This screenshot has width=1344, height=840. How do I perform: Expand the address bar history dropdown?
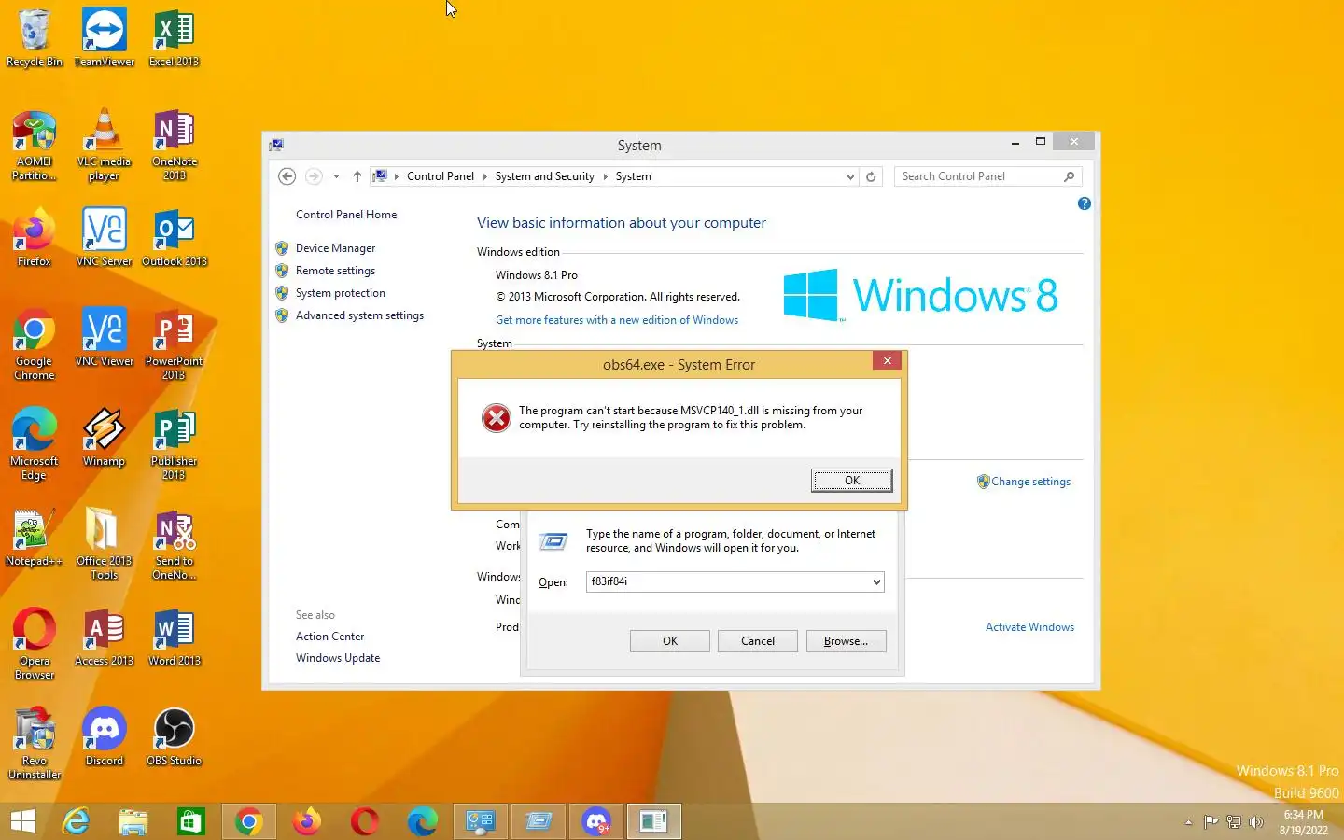[x=849, y=176]
